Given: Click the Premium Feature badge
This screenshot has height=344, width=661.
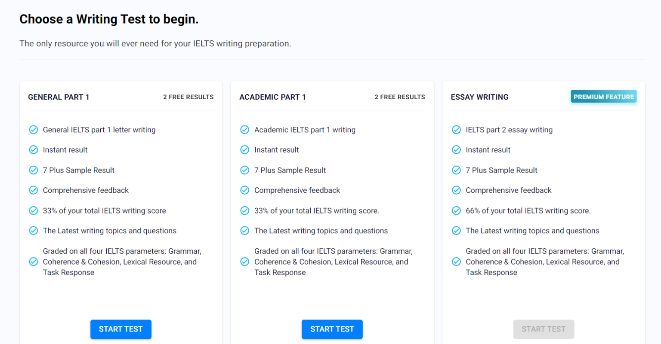Looking at the screenshot, I should (x=603, y=97).
